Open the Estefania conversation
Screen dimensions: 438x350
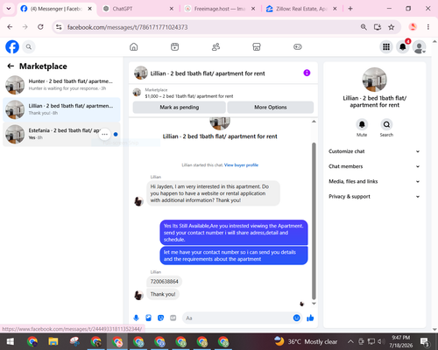[61, 134]
